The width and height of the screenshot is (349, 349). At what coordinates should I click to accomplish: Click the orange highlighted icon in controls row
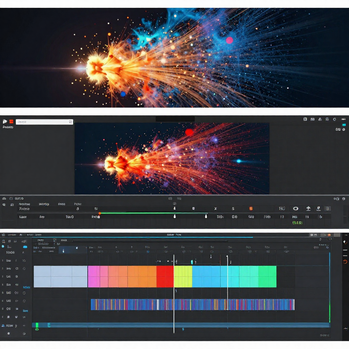pyautogui.click(x=251, y=209)
